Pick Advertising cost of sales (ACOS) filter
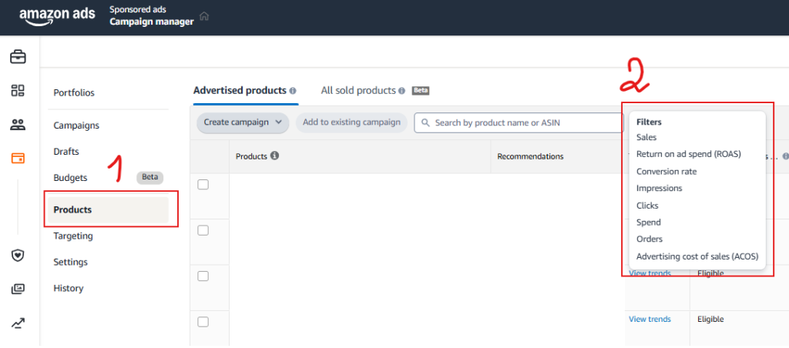 (x=697, y=256)
